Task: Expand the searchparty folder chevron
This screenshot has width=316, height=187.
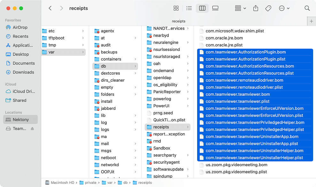Action: point(188,155)
